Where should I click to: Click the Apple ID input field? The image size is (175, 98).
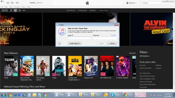tap(80, 38)
